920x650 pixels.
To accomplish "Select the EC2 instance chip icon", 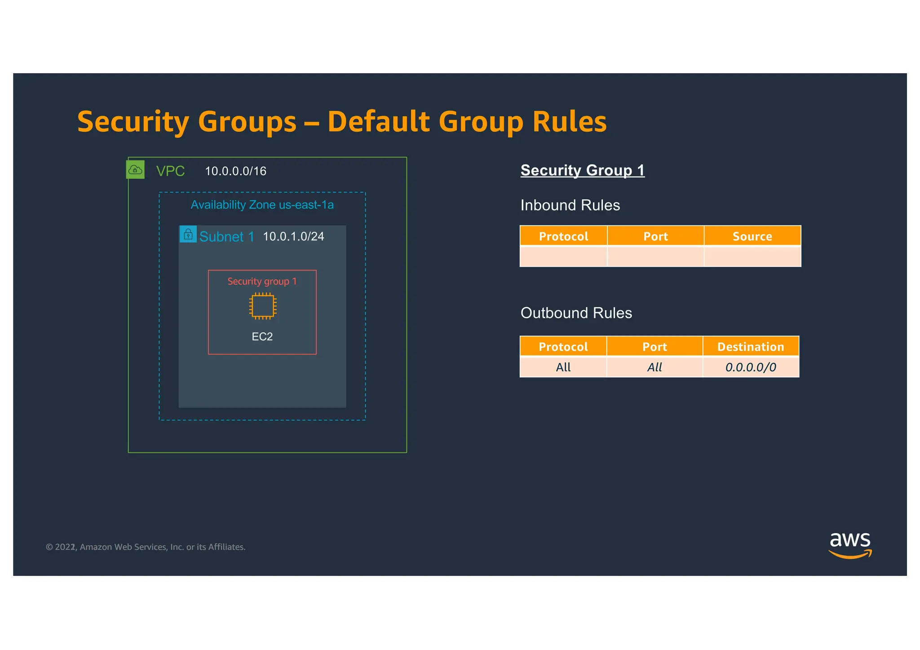I will tap(263, 306).
